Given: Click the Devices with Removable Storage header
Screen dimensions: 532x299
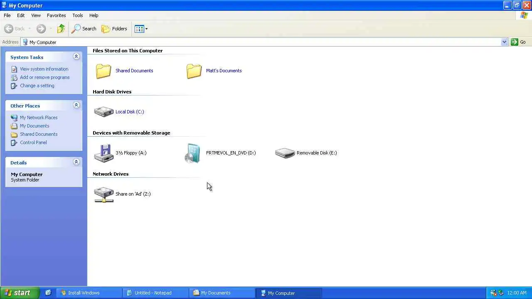Looking at the screenshot, I should click(131, 133).
